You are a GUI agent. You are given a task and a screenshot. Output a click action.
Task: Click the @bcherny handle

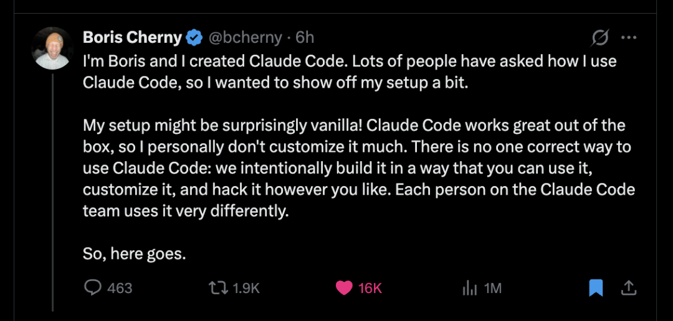pyautogui.click(x=245, y=38)
